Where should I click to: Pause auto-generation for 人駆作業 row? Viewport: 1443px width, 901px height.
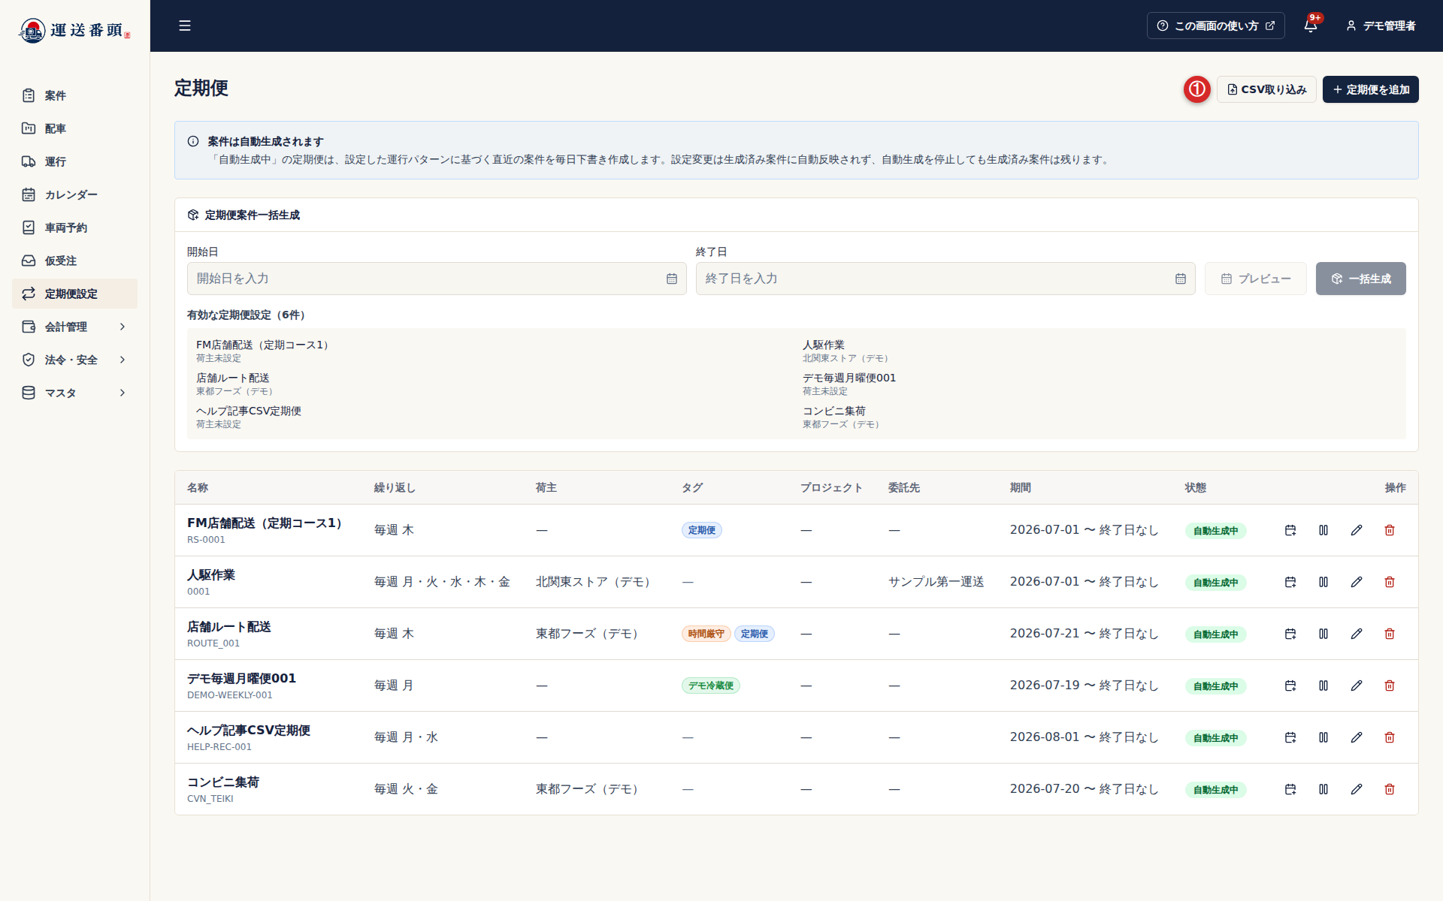click(1324, 582)
